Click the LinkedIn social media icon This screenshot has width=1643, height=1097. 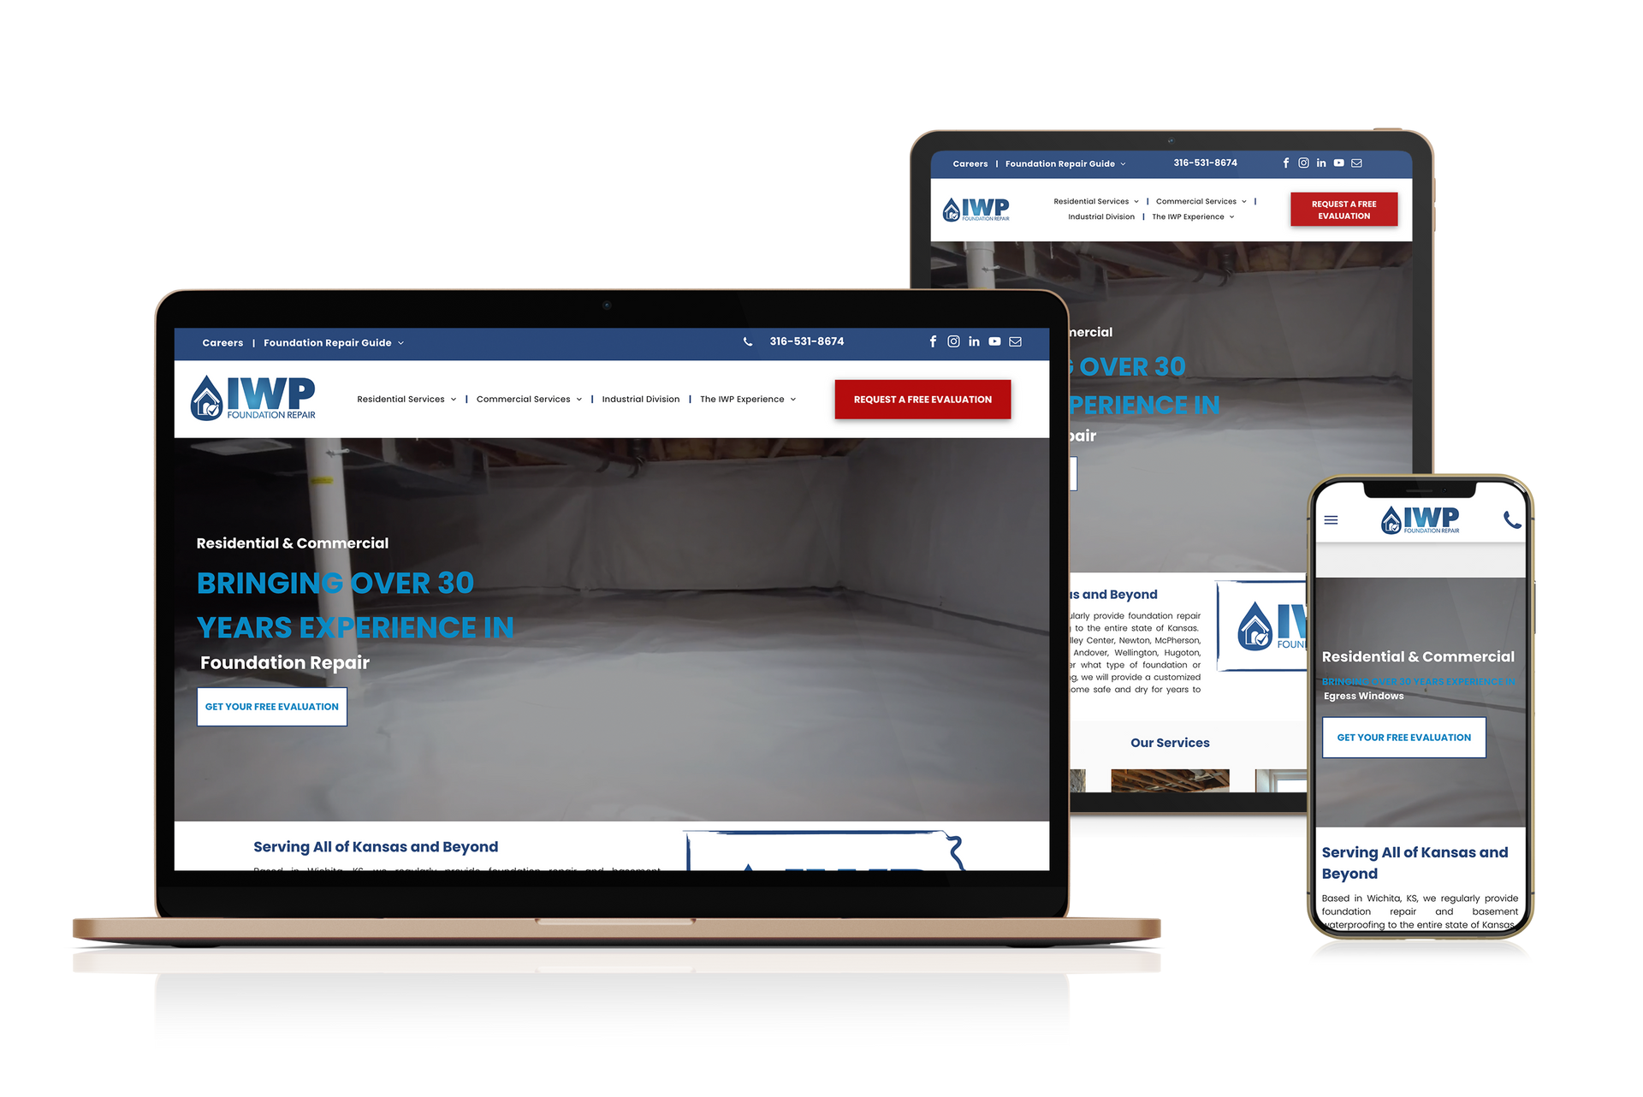pyautogui.click(x=971, y=343)
